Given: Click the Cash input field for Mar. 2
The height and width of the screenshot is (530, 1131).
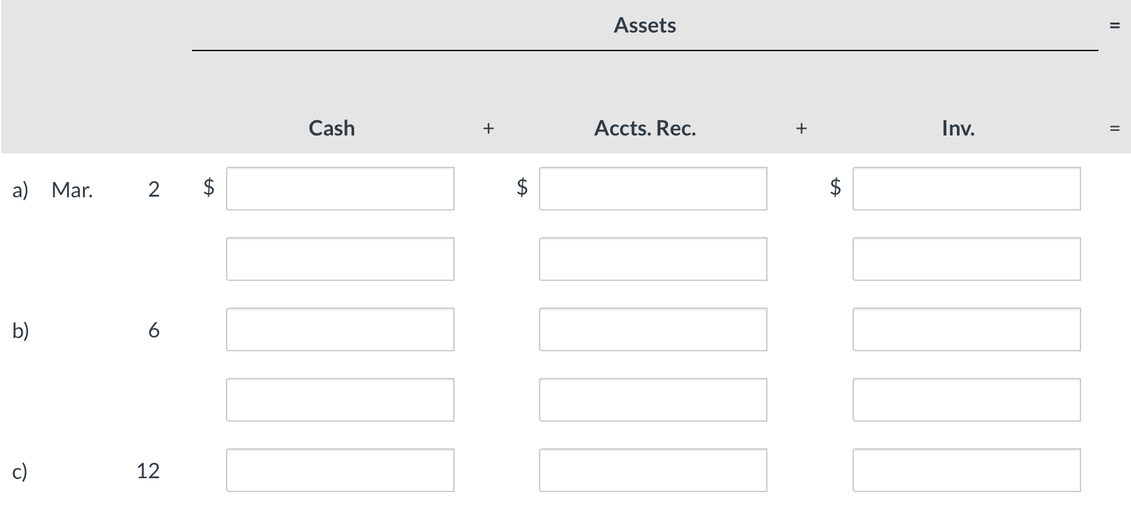Looking at the screenshot, I should coord(340,189).
